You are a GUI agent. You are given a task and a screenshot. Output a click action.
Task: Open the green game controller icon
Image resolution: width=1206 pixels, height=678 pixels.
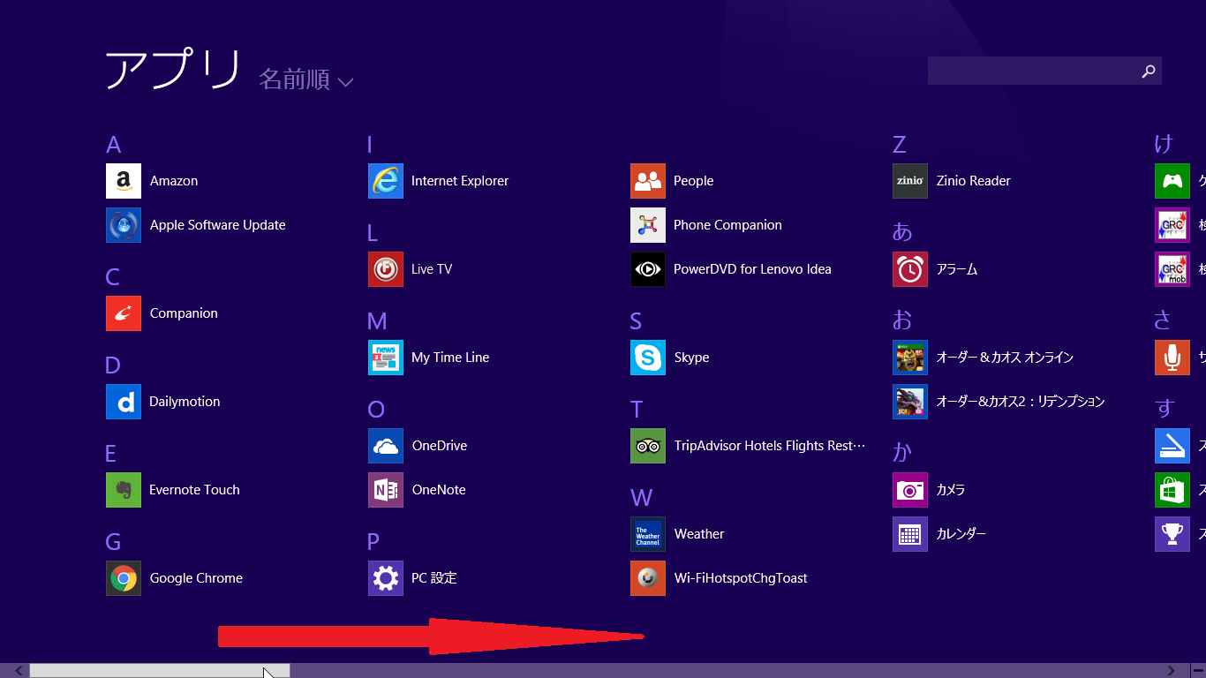pos(1172,181)
